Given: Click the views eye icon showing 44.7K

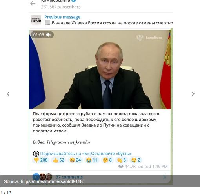Looking at the screenshot, I should pyautogui.click(x=121, y=166).
